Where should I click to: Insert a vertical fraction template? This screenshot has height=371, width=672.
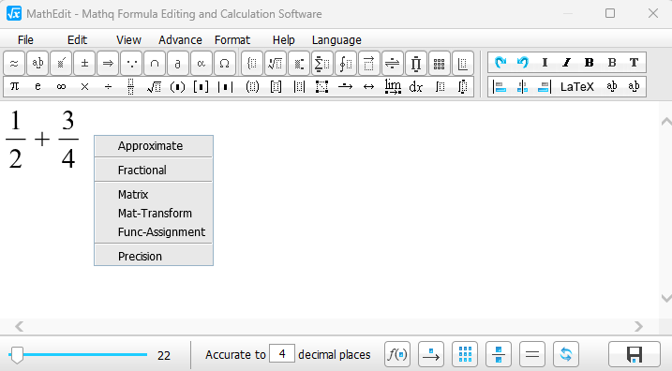click(130, 86)
